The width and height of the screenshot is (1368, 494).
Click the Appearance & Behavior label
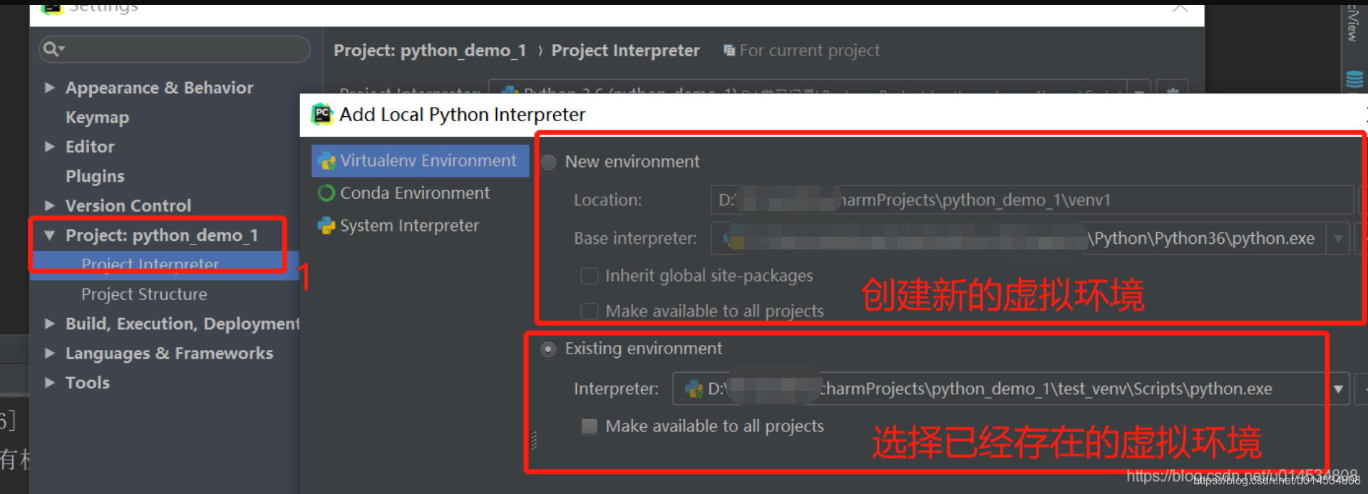coord(160,88)
